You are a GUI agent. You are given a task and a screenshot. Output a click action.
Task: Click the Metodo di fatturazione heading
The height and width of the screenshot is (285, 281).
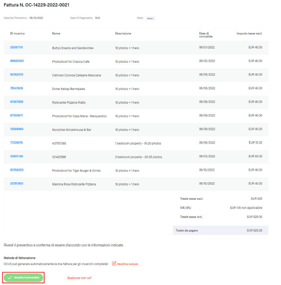point(20,258)
